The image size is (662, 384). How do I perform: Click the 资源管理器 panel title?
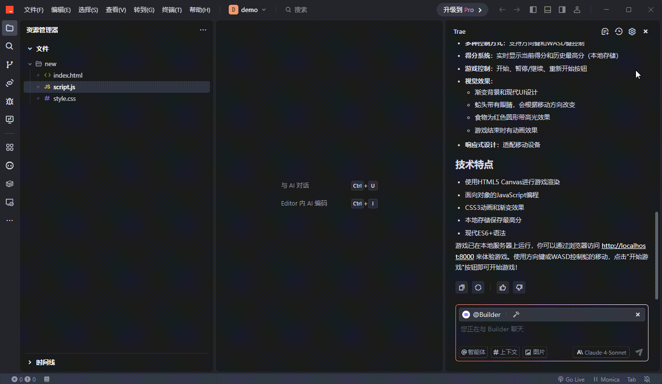42,30
